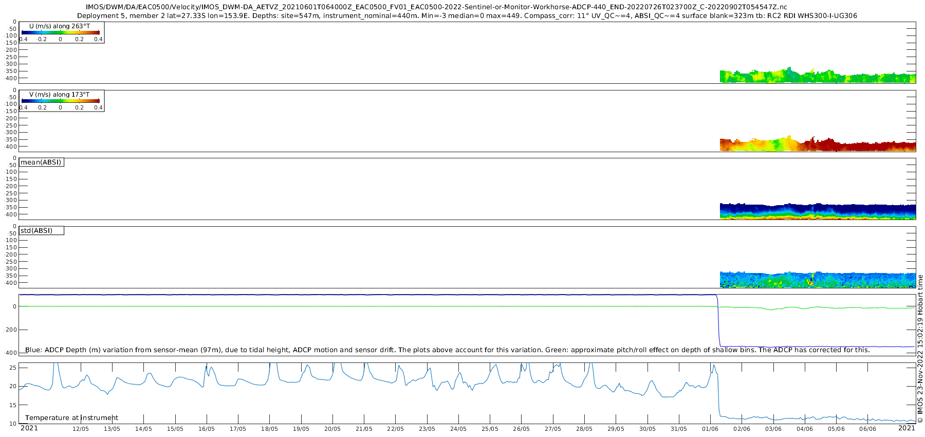
Task: Click the 17/05 date tick label
Action: tap(238, 429)
